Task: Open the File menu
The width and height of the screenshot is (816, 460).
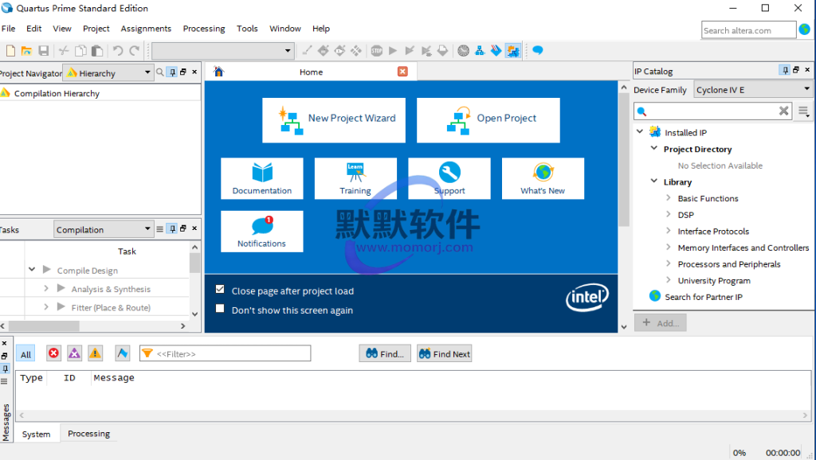Action: pyautogui.click(x=8, y=29)
